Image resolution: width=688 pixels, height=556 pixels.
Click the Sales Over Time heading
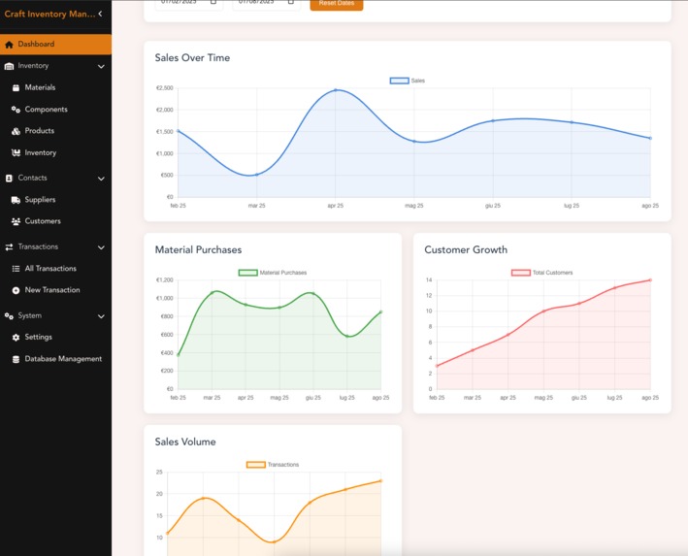click(x=192, y=58)
